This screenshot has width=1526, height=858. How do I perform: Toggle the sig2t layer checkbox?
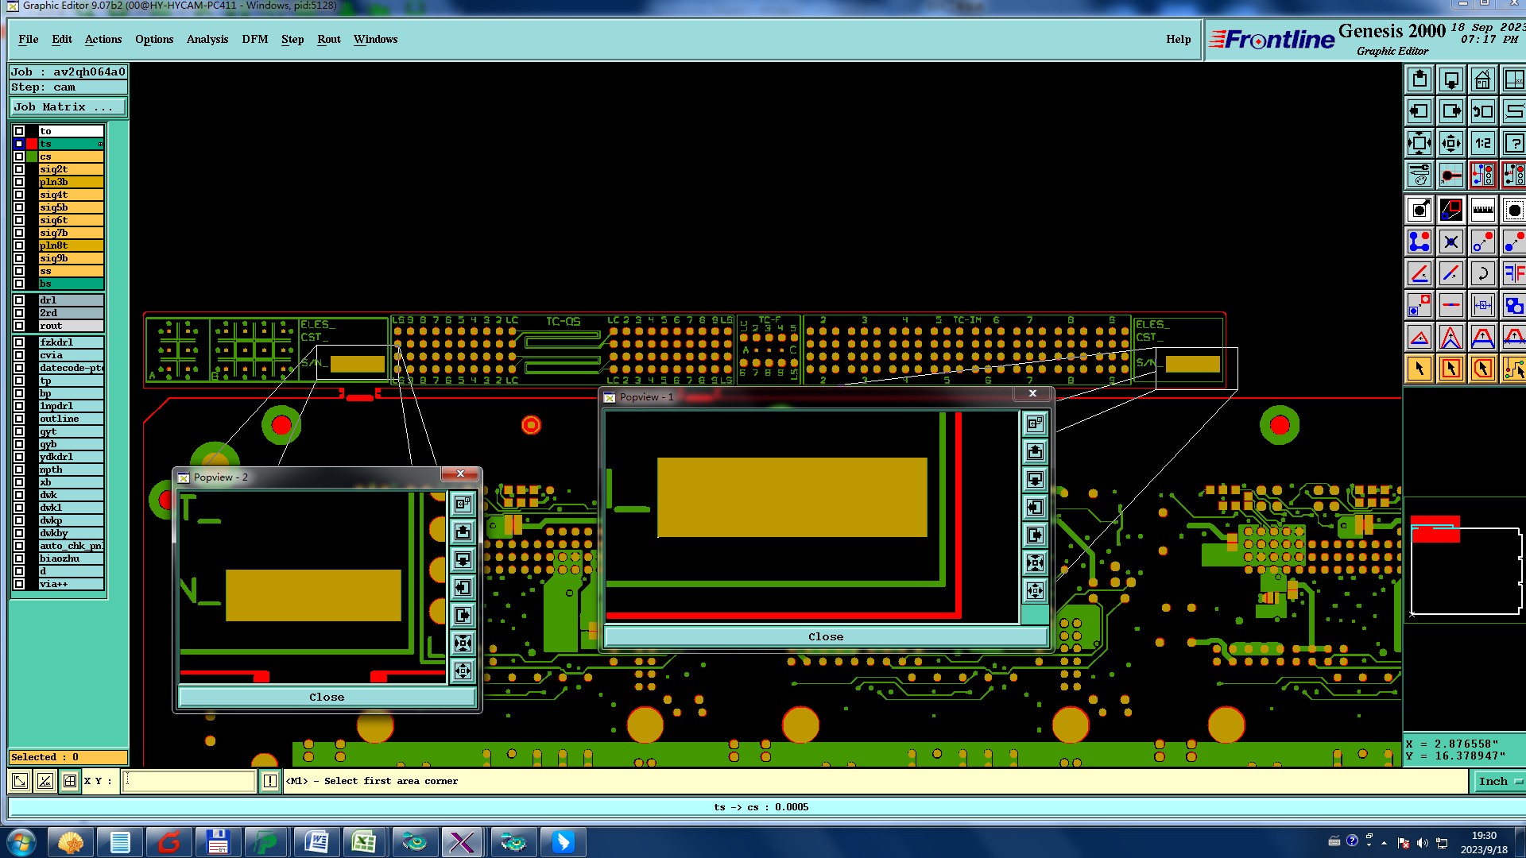[x=19, y=169]
